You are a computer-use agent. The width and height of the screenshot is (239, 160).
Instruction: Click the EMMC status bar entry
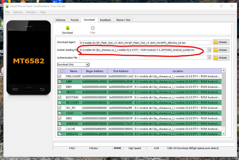click(x=118, y=148)
